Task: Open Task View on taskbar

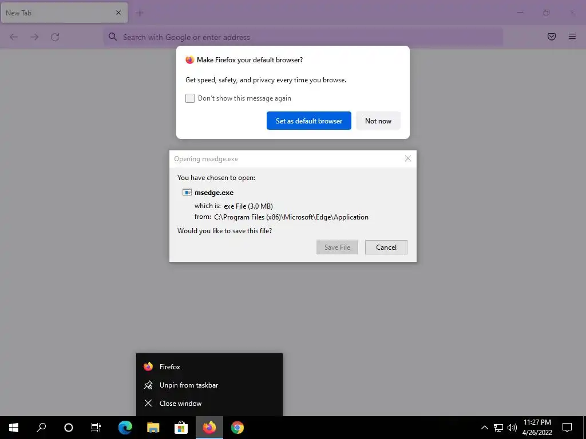Action: 96,428
